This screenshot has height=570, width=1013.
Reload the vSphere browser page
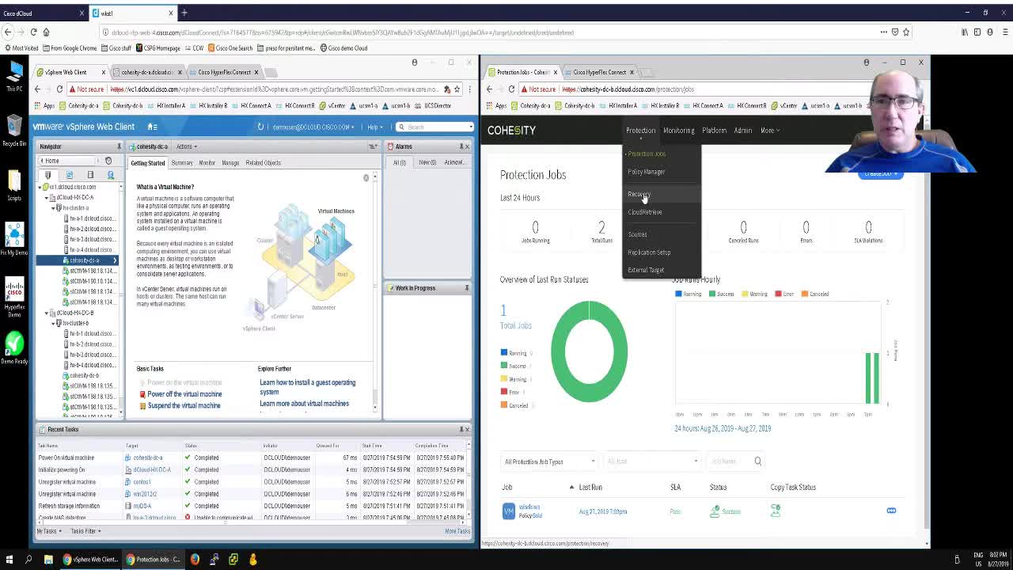(x=59, y=89)
